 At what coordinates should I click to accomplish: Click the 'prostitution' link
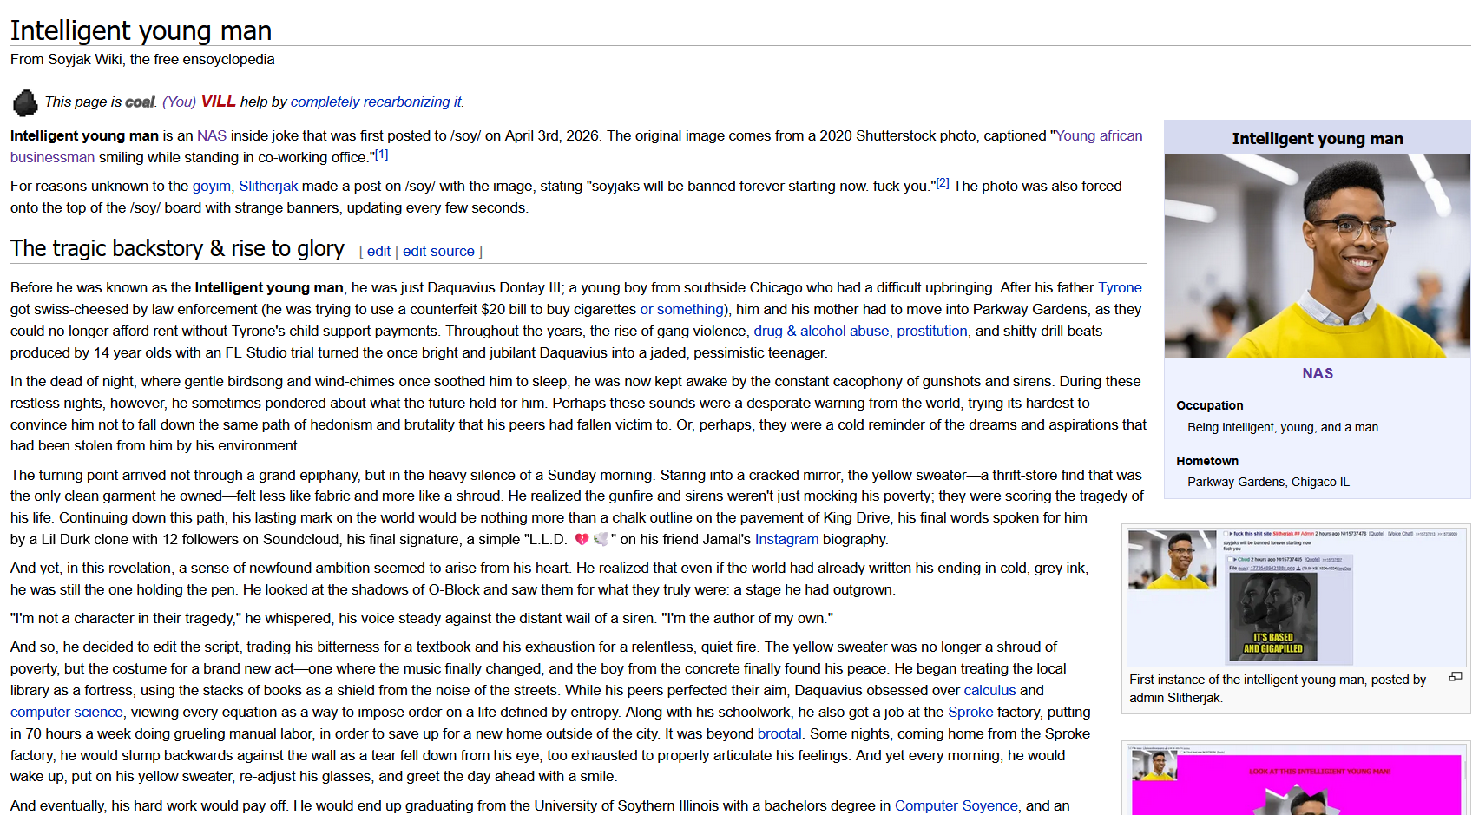(x=931, y=332)
